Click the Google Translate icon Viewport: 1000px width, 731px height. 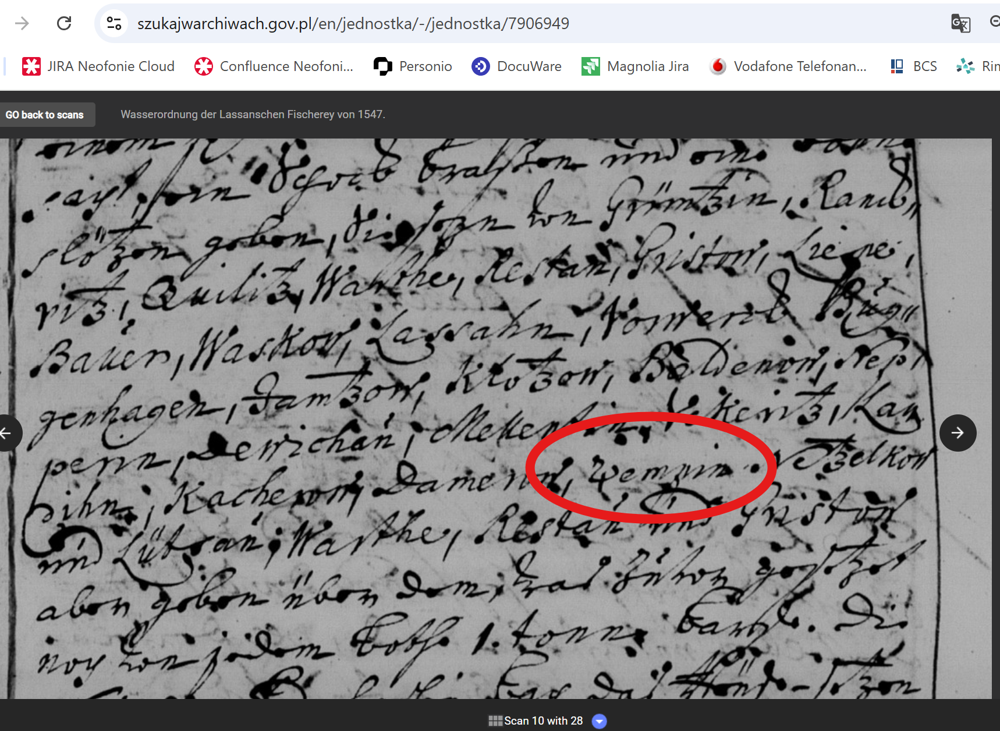pos(960,23)
